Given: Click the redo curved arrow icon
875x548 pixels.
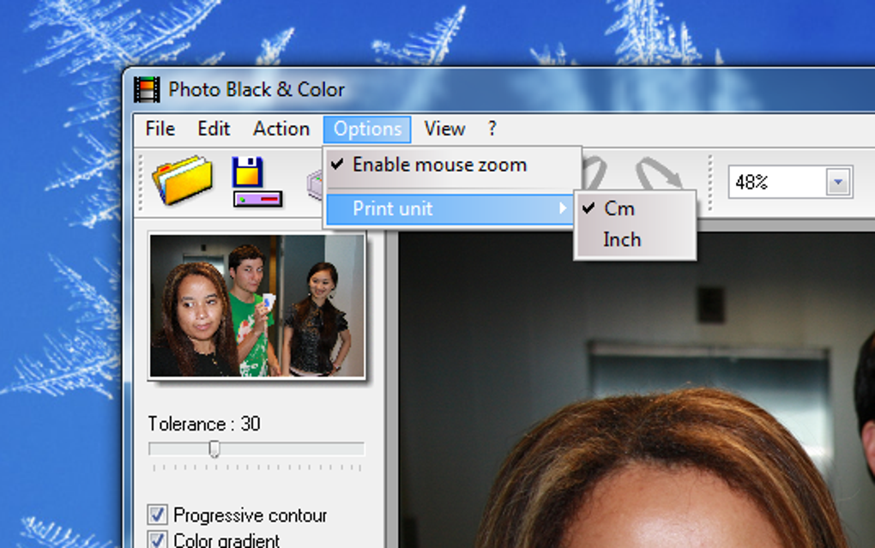Looking at the screenshot, I should pos(659,173).
